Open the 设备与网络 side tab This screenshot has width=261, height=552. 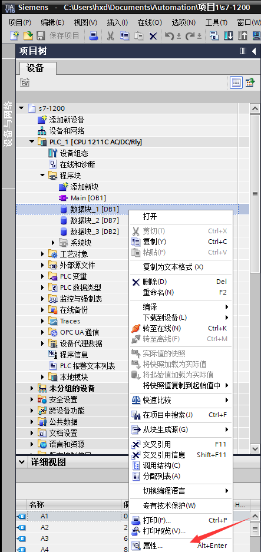[8, 124]
